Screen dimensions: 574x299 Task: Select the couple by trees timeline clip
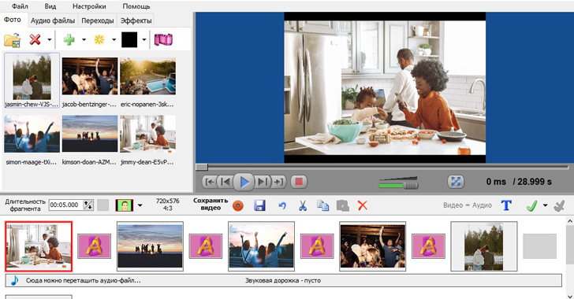pos(484,246)
